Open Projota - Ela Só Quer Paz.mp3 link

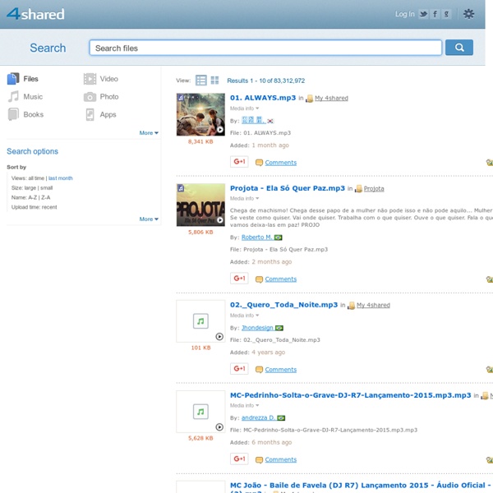click(x=288, y=188)
